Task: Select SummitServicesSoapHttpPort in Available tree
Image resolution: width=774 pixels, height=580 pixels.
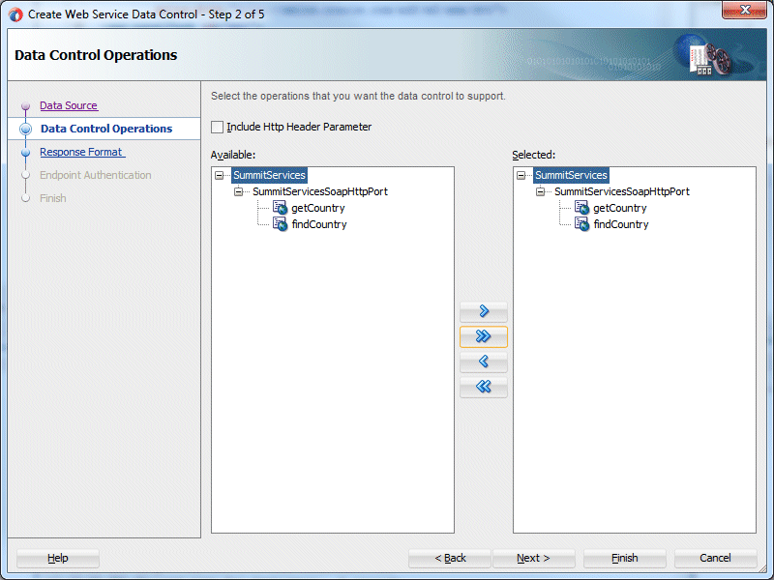Action: tap(320, 191)
